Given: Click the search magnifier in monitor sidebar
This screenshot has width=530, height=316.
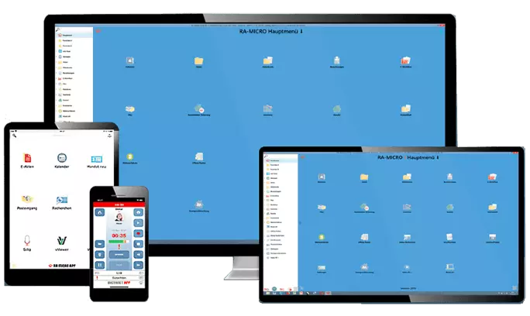Looking at the screenshot, I should click(57, 29).
